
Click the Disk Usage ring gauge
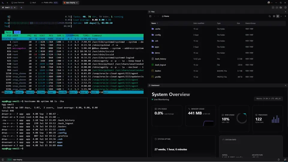pyautogui.click(x=242, y=118)
